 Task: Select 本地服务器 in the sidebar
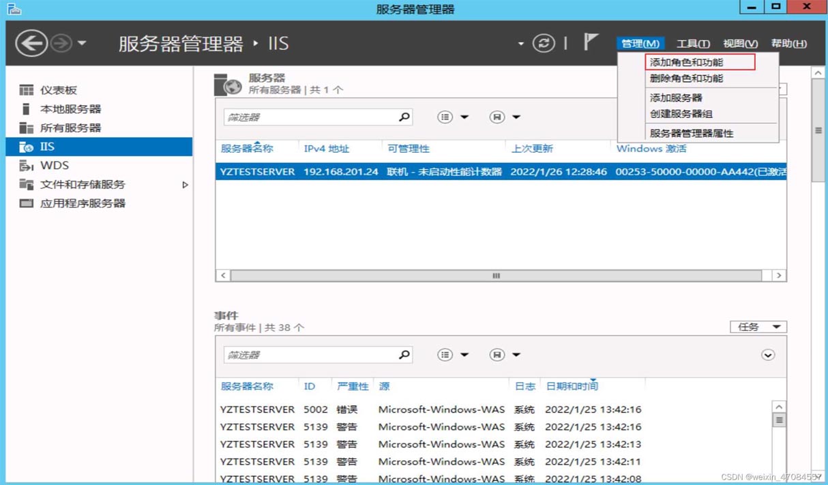[70, 109]
